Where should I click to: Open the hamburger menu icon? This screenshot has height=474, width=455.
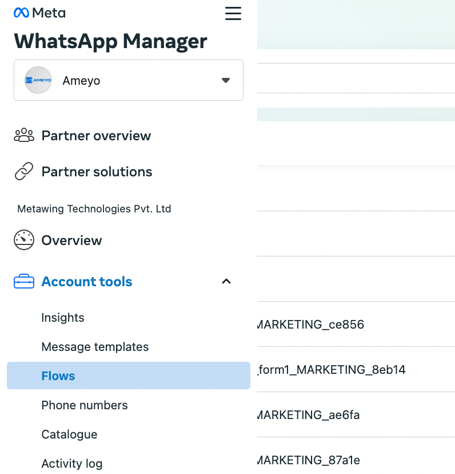(x=233, y=13)
